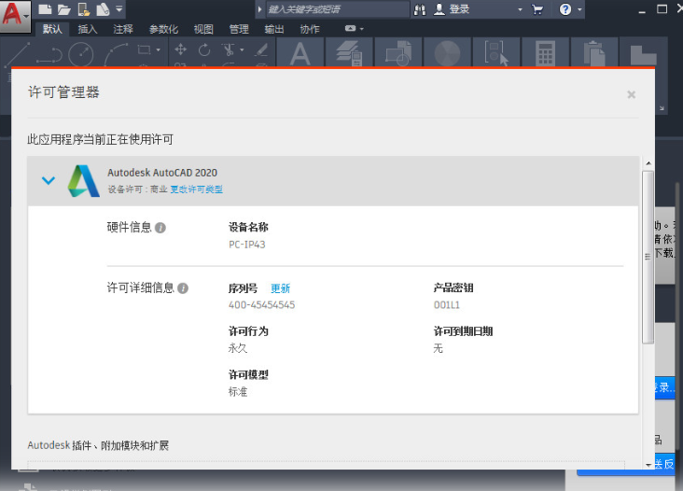Collapse the Autodesk AutoCAD 2020 license chevron
683x491 pixels.
pos(49,180)
